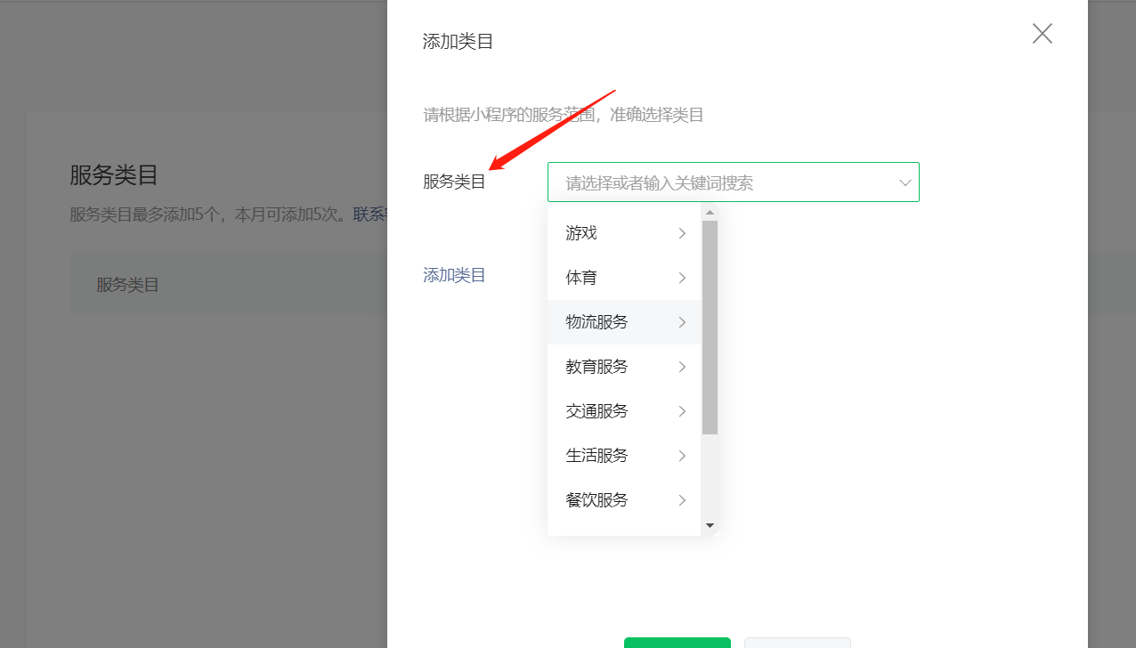The width and height of the screenshot is (1136, 648).
Task: Choose 物流服务 category option
Action: pos(624,322)
